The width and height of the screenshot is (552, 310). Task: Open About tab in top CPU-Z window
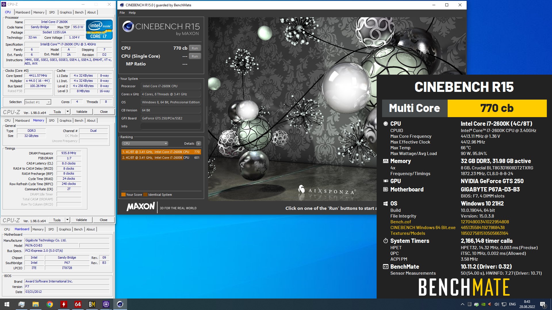[x=91, y=12]
